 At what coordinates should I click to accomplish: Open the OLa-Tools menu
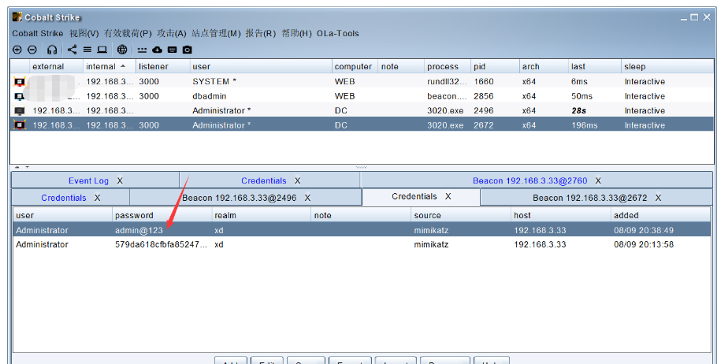pos(338,34)
